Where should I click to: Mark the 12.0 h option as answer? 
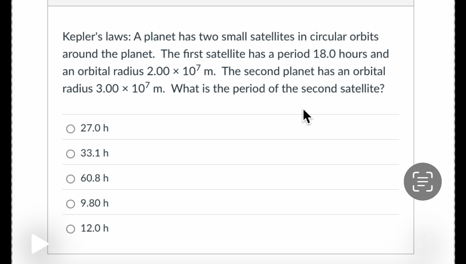click(70, 229)
